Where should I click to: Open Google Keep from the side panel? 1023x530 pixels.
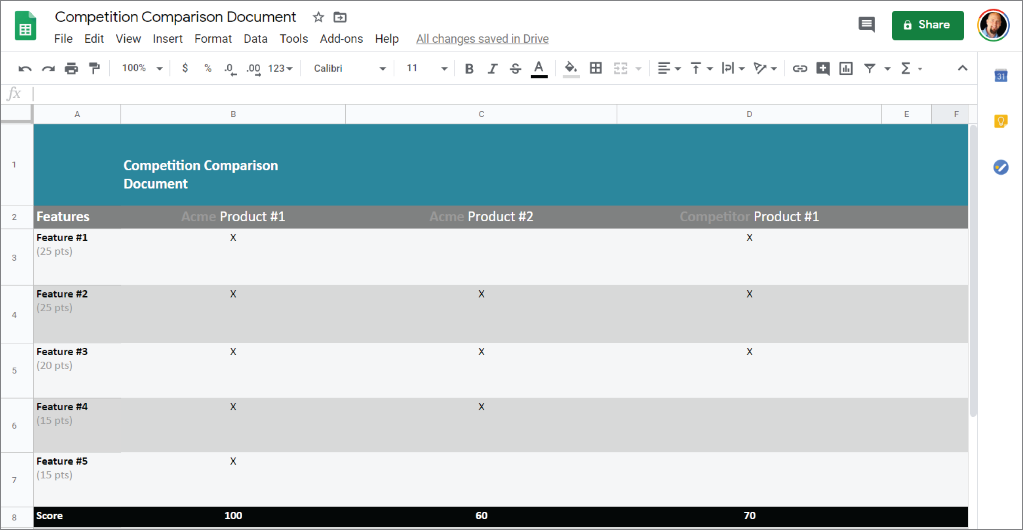coord(1001,121)
